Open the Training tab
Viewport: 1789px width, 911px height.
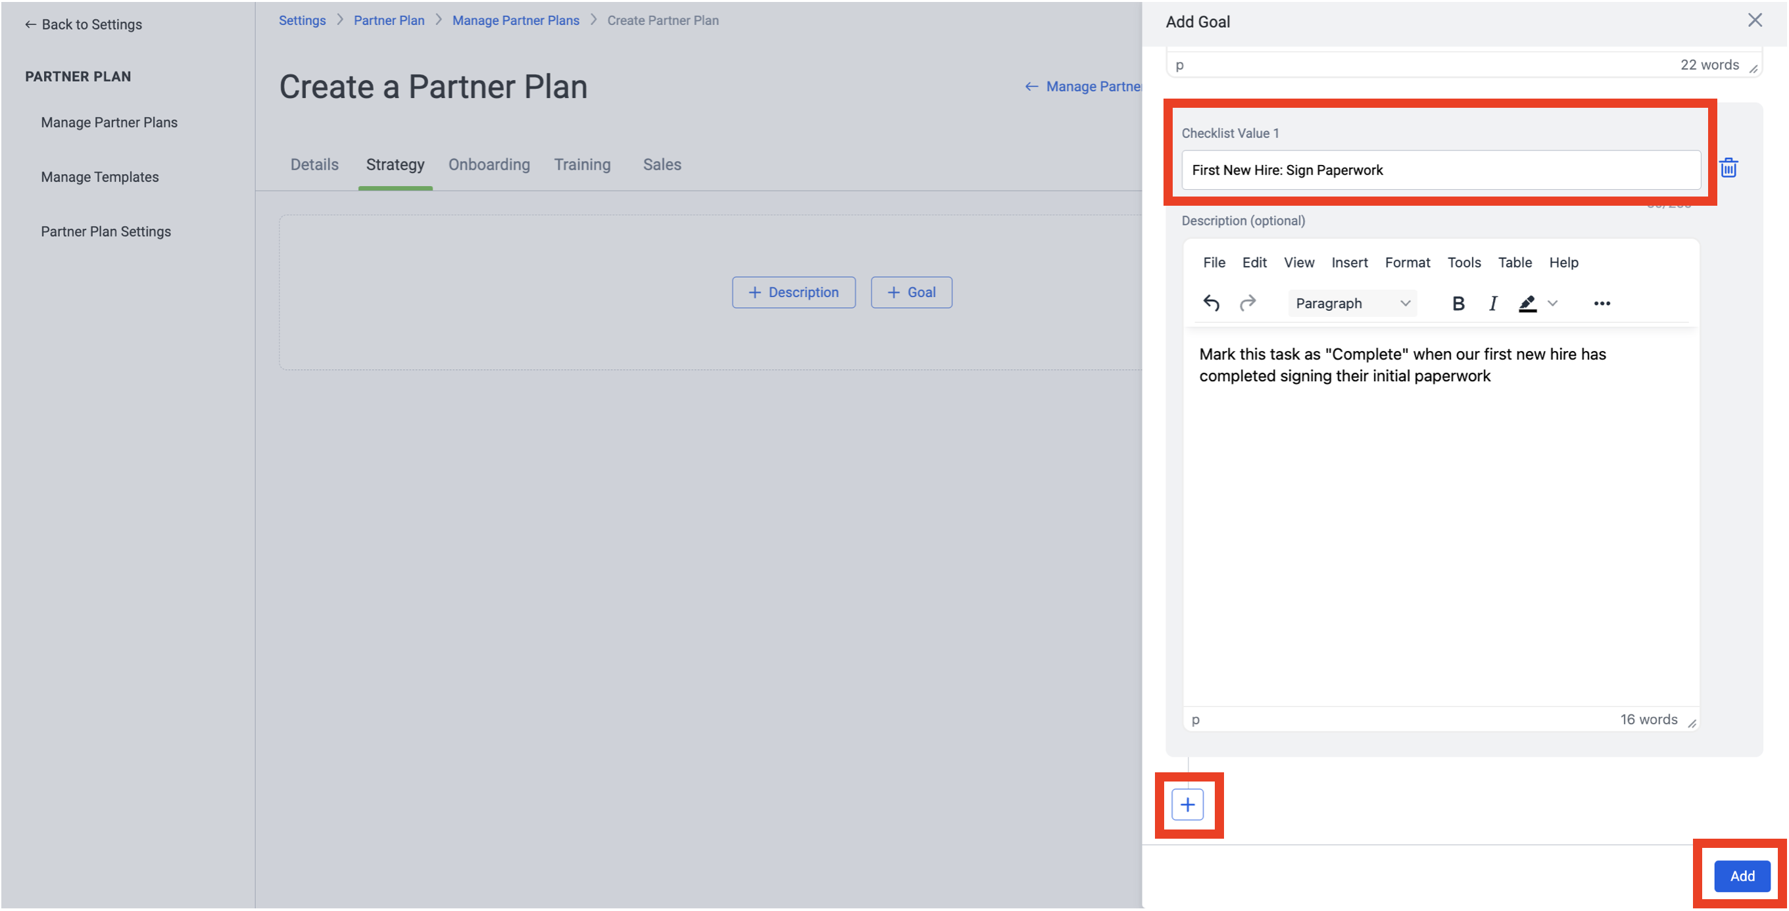pyautogui.click(x=581, y=164)
